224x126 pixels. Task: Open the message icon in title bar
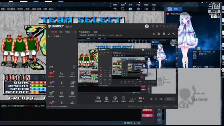[153, 26]
